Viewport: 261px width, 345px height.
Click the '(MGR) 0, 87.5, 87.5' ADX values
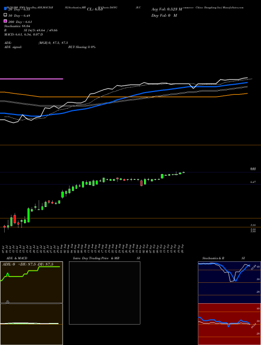click(x=53, y=43)
